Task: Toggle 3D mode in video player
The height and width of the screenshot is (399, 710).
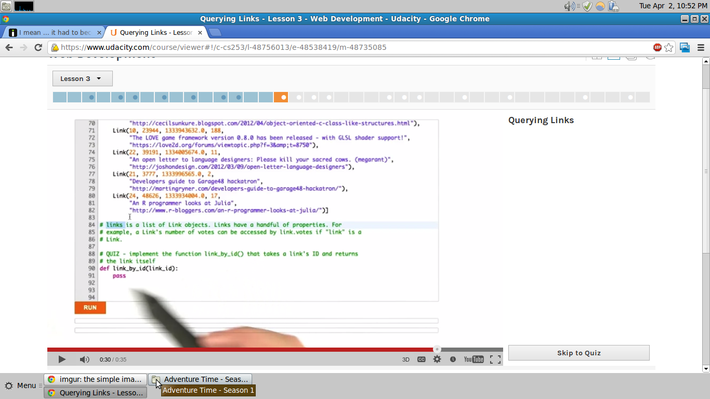Action: (x=406, y=360)
